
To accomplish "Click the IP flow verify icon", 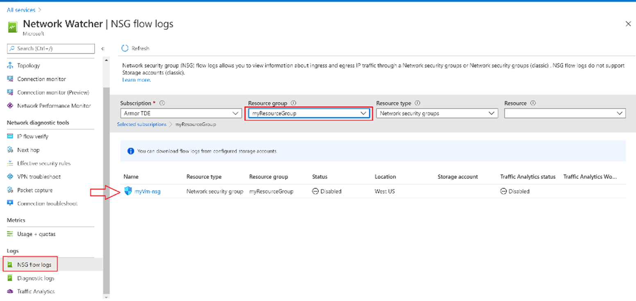I will [10, 136].
